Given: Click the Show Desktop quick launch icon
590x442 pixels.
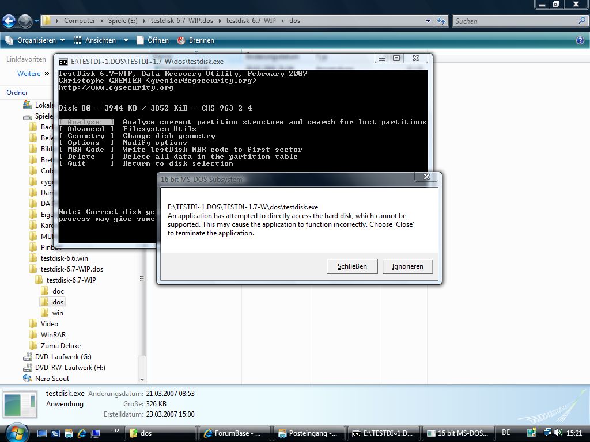Looking at the screenshot, I should tap(41, 433).
